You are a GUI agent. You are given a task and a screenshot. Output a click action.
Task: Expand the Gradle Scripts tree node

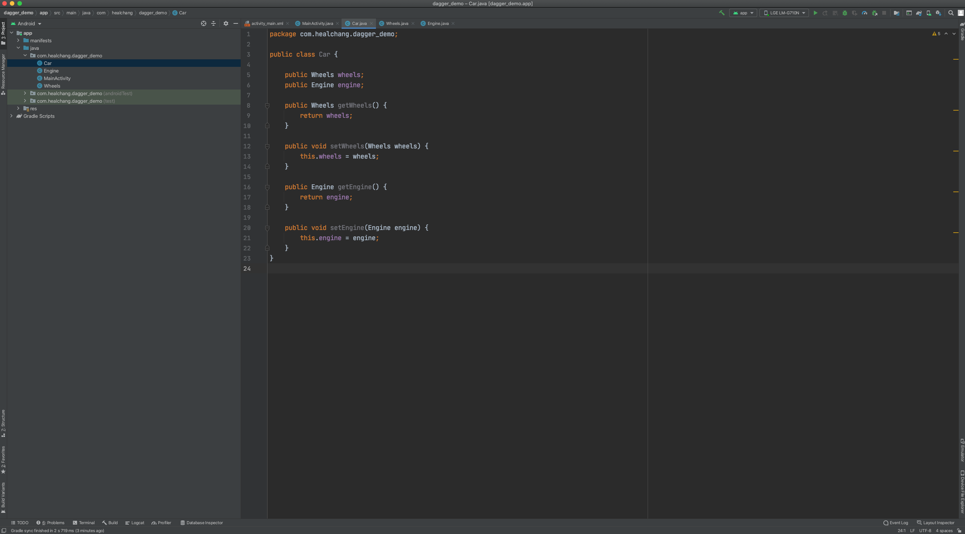click(x=12, y=116)
